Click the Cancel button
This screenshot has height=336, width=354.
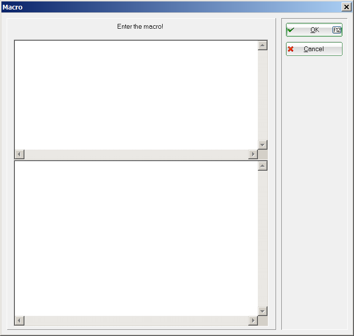[314, 49]
